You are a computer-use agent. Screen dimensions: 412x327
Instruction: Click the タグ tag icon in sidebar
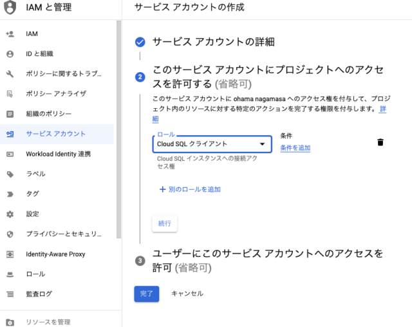pyautogui.click(x=10, y=194)
